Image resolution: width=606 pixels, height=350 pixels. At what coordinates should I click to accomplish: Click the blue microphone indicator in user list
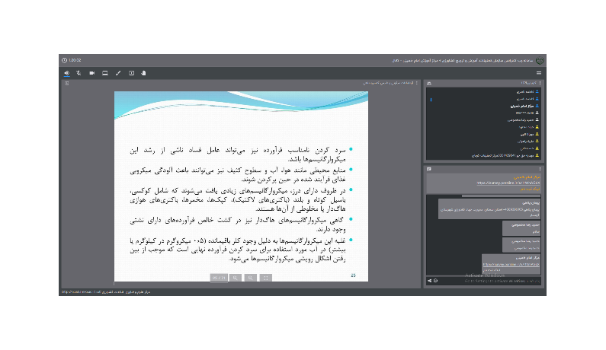431,100
